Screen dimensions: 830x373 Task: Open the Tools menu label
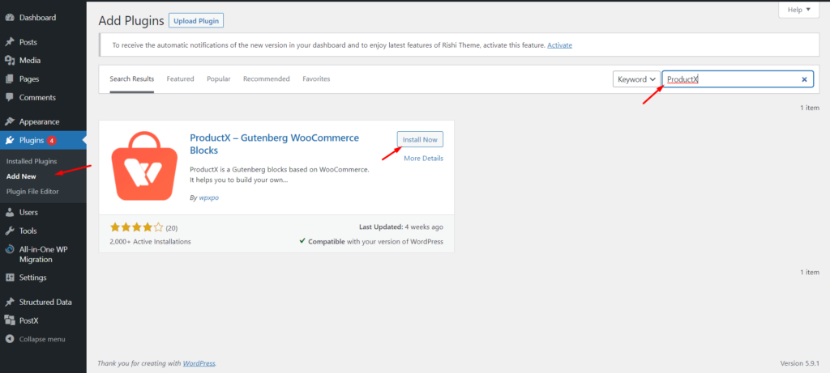[28, 231]
